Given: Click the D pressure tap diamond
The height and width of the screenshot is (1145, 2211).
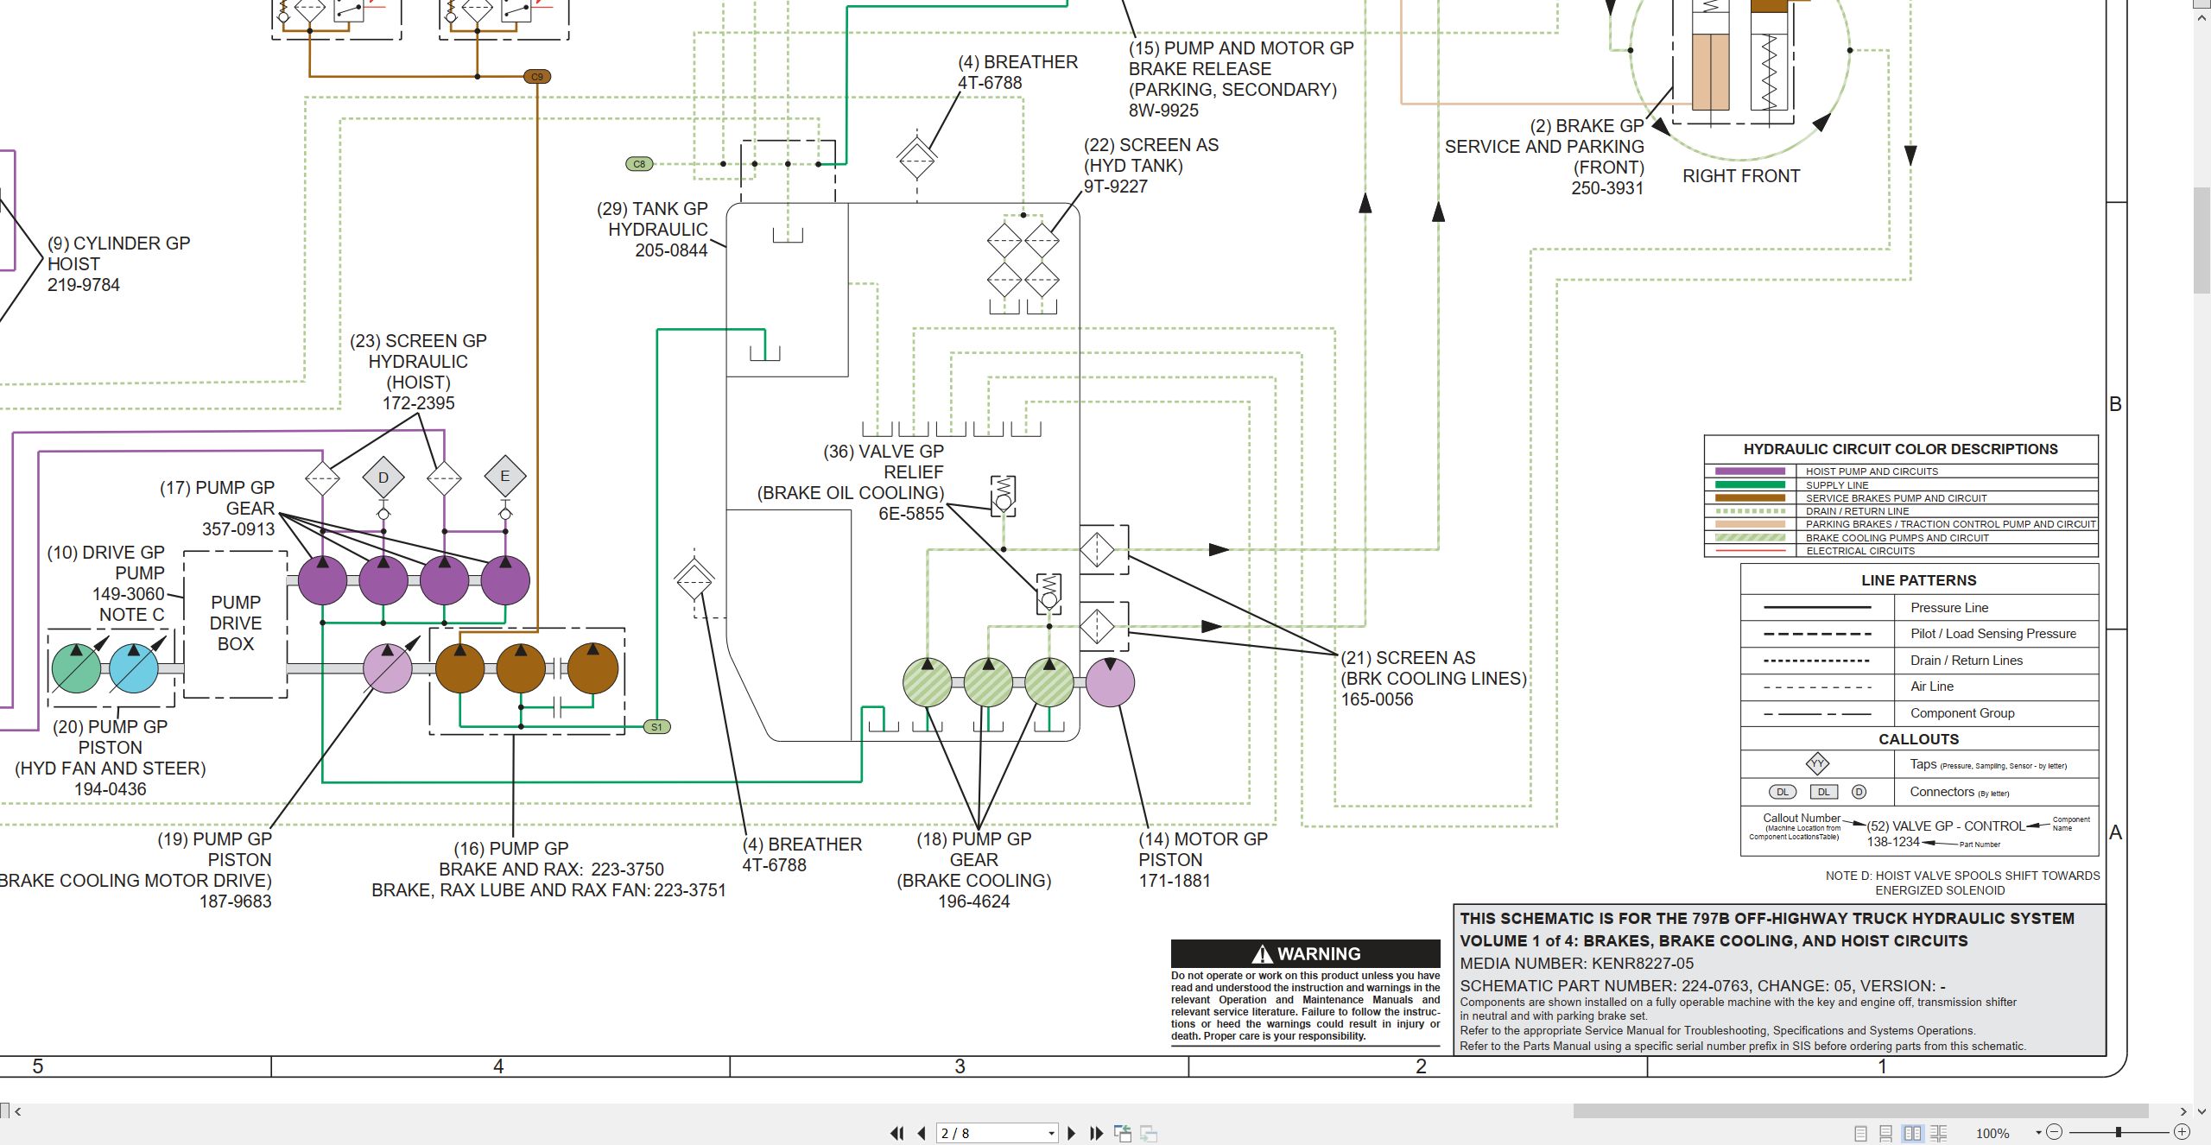Looking at the screenshot, I should (x=383, y=478).
